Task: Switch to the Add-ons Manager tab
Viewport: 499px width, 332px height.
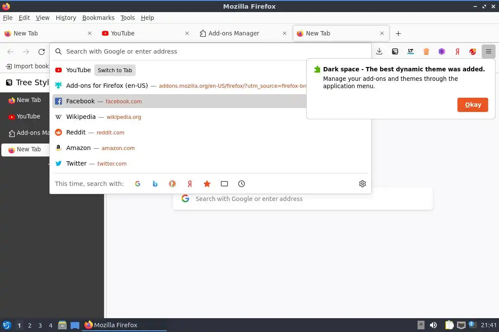Action: [x=243, y=33]
